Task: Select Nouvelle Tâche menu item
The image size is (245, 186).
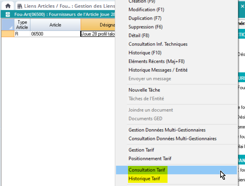Action: point(144,90)
